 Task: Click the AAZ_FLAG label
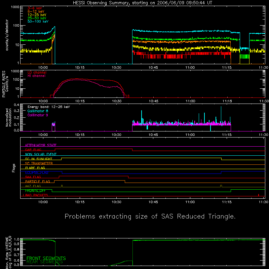[33, 186]
